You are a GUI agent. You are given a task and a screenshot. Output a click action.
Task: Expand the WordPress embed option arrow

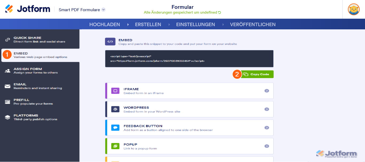(x=267, y=109)
